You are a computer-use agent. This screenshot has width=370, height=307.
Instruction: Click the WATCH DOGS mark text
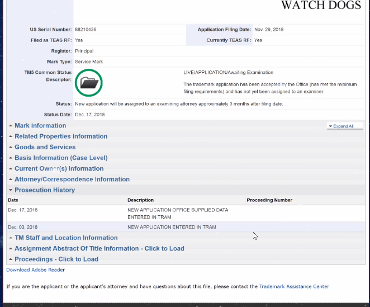(321, 5)
